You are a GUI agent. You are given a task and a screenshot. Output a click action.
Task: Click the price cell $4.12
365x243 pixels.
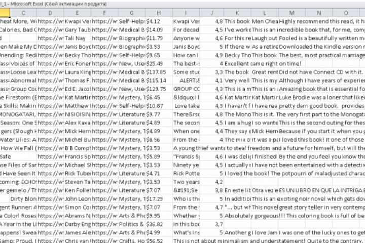[159, 21]
